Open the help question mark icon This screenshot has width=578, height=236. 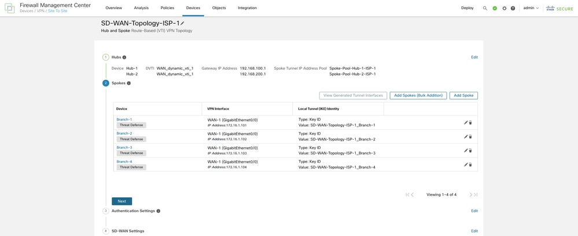tap(513, 8)
